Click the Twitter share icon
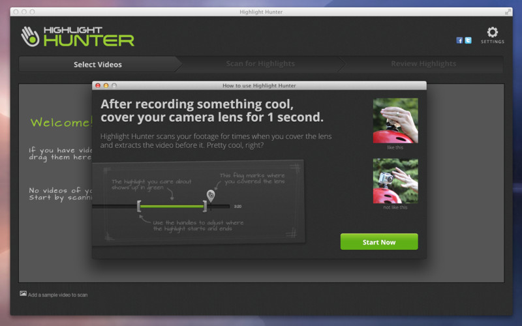The image size is (522, 326). coord(468,40)
